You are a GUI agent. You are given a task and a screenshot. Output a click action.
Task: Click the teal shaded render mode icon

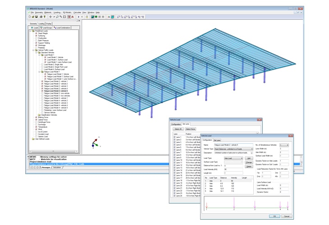[x=92, y=17]
